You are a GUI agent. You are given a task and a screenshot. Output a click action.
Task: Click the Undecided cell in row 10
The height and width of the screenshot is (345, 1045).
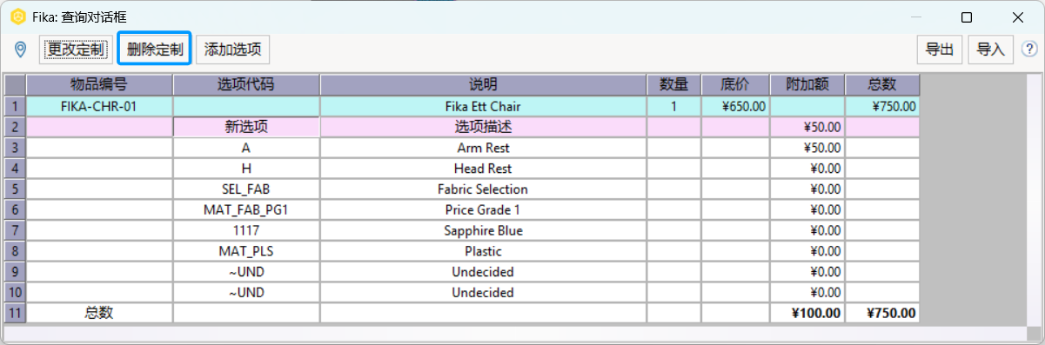click(x=483, y=293)
